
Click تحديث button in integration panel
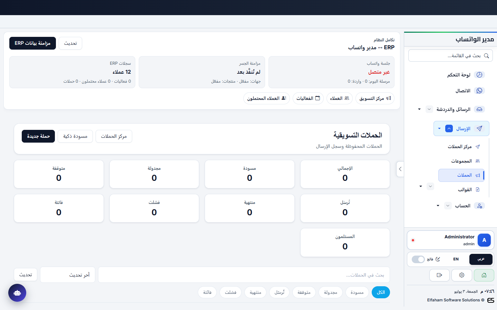click(70, 43)
